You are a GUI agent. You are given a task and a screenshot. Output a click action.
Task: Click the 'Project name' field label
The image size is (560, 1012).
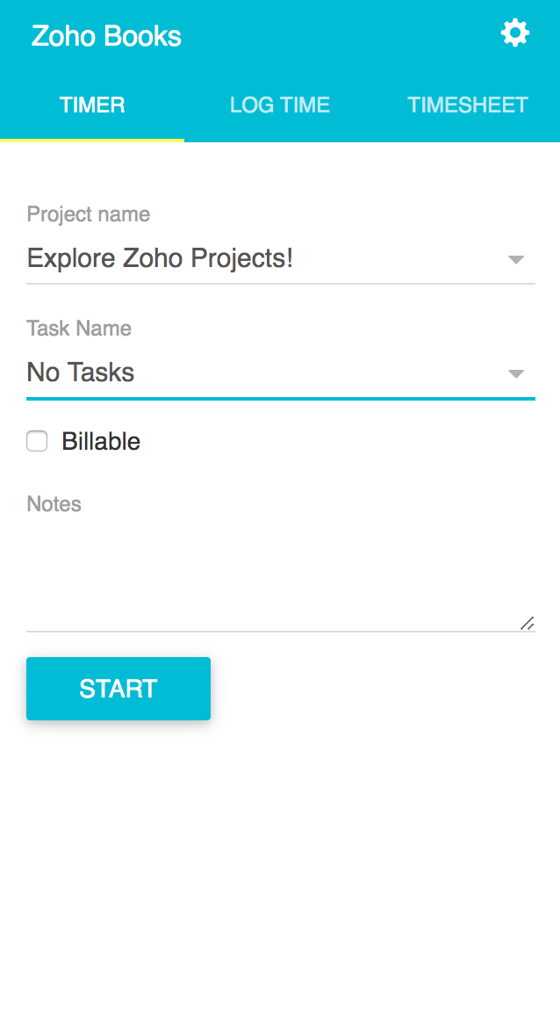[x=89, y=214]
